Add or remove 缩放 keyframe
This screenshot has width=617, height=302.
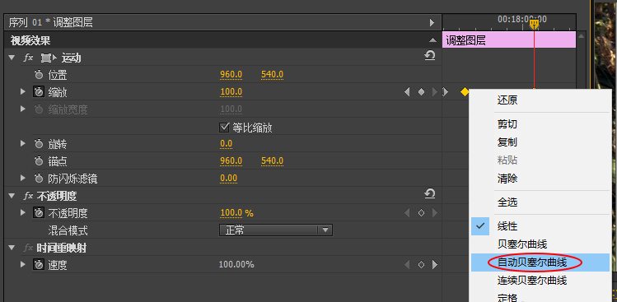[421, 92]
